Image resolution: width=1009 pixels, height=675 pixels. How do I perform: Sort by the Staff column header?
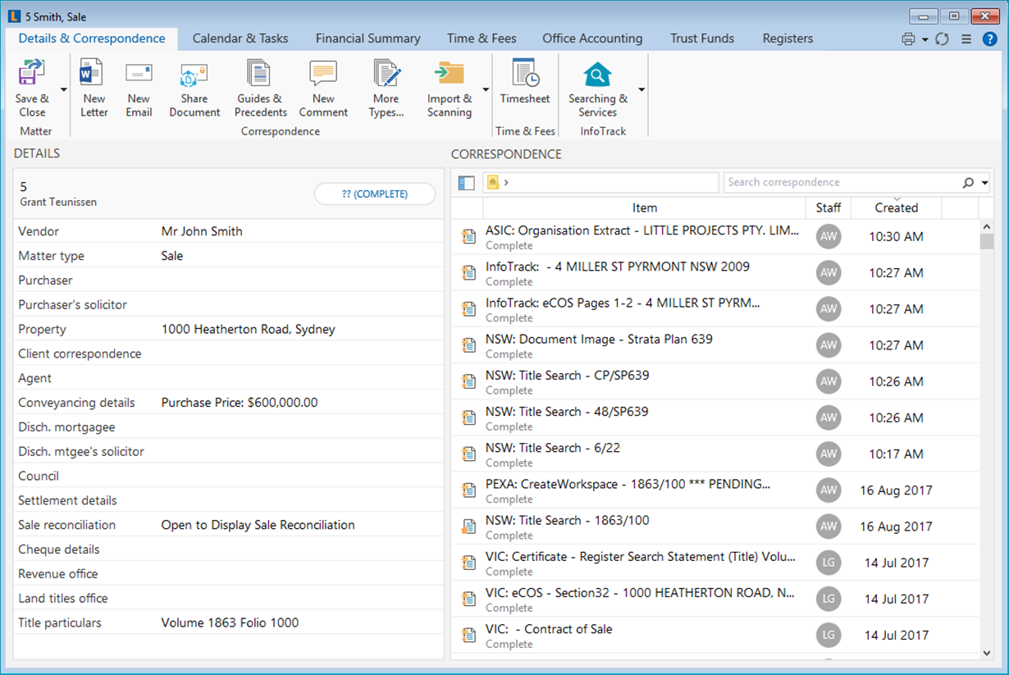click(x=829, y=208)
